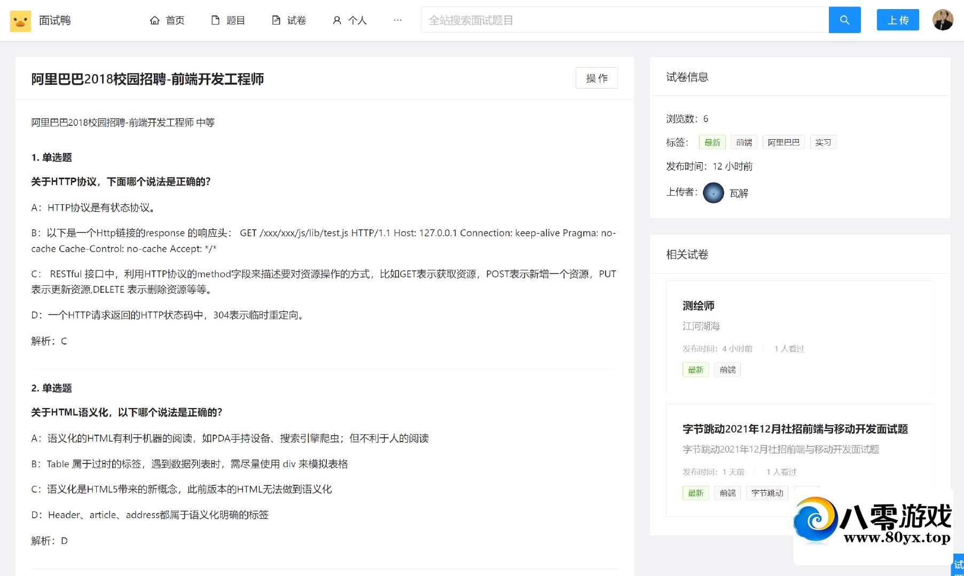The image size is (964, 576).
Task: Click option D: Header、article、address 标签
Action: [x=150, y=515]
